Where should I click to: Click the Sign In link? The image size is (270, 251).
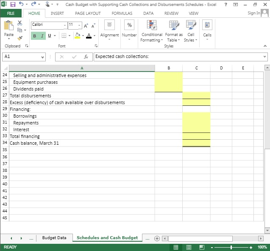(254, 13)
